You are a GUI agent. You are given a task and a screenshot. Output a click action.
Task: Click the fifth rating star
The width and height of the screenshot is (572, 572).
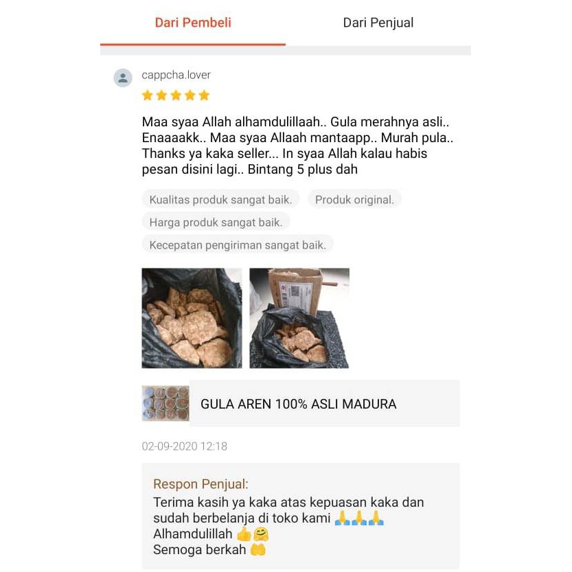coord(205,95)
